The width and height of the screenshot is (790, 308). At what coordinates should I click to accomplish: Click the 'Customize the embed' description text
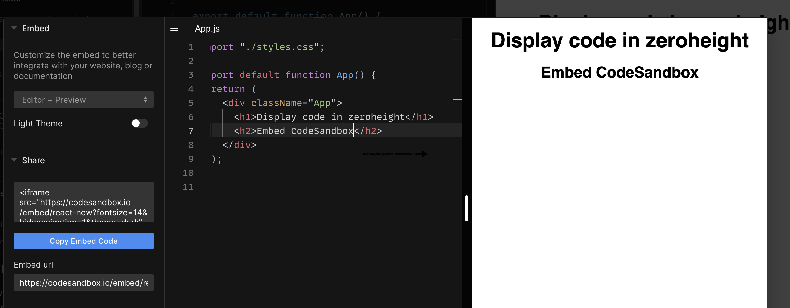pyautogui.click(x=83, y=66)
